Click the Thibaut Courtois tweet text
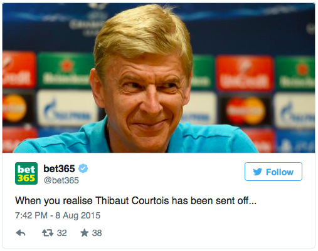This screenshot has height=251, width=318. [x=135, y=201]
